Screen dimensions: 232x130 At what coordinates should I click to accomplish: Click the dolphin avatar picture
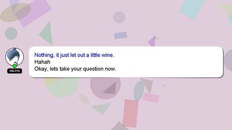(x=14, y=57)
